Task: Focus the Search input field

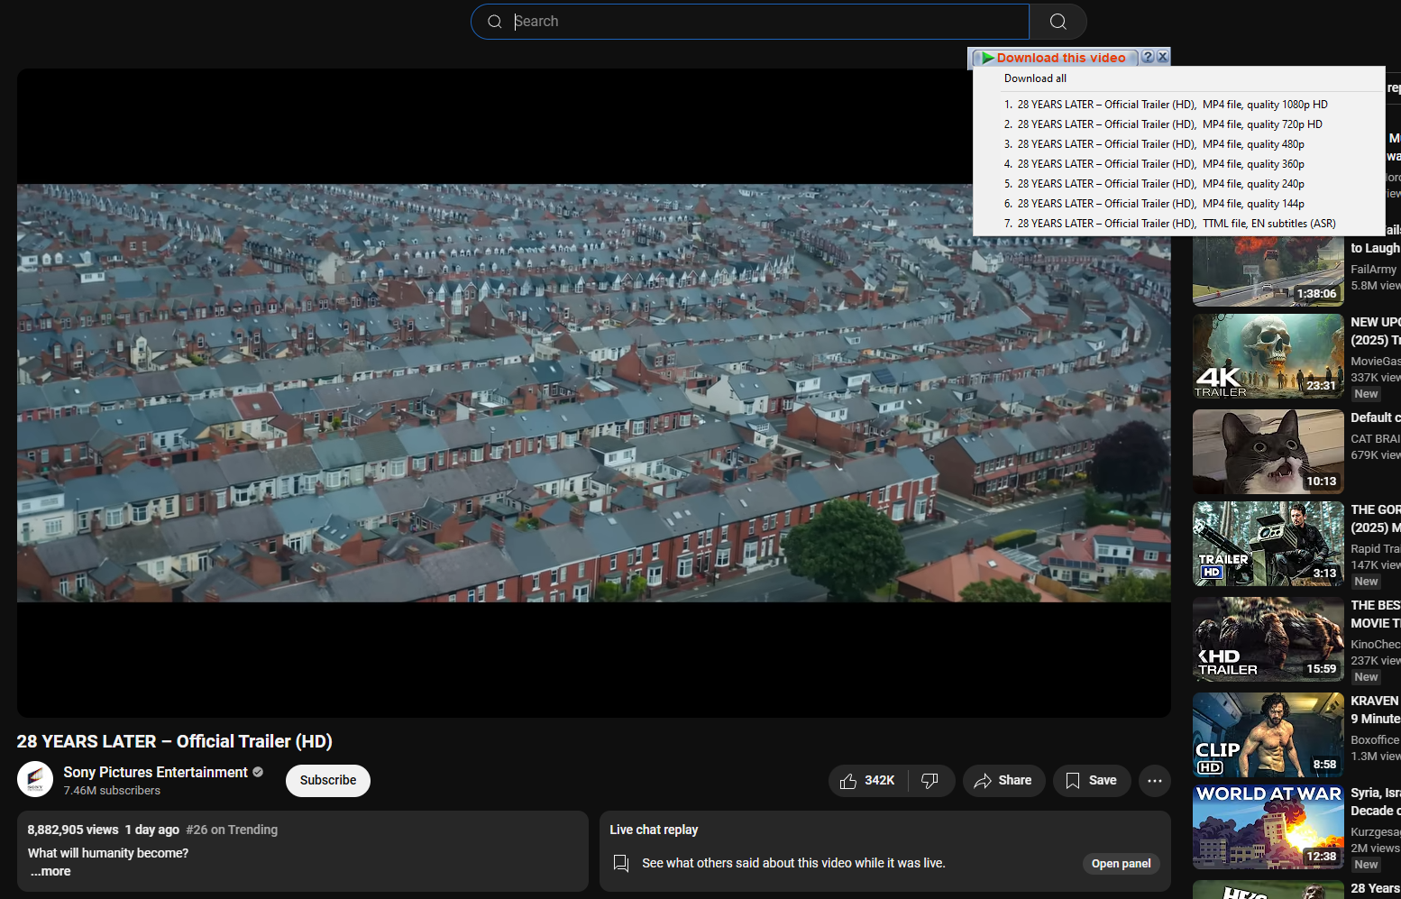Action: (x=750, y=22)
